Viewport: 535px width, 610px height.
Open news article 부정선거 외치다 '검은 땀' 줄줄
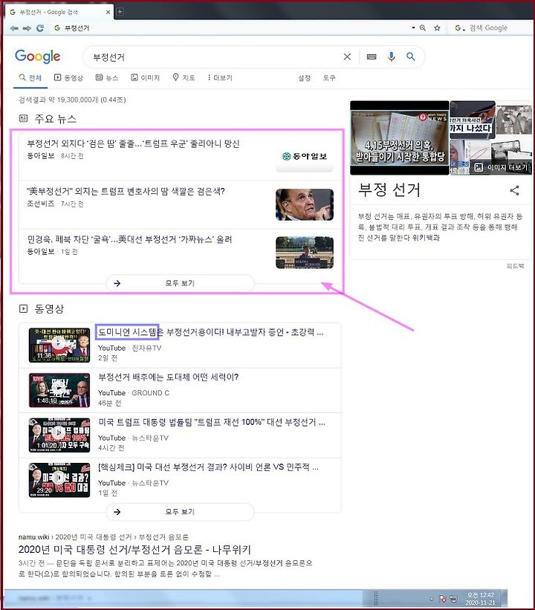coord(133,143)
